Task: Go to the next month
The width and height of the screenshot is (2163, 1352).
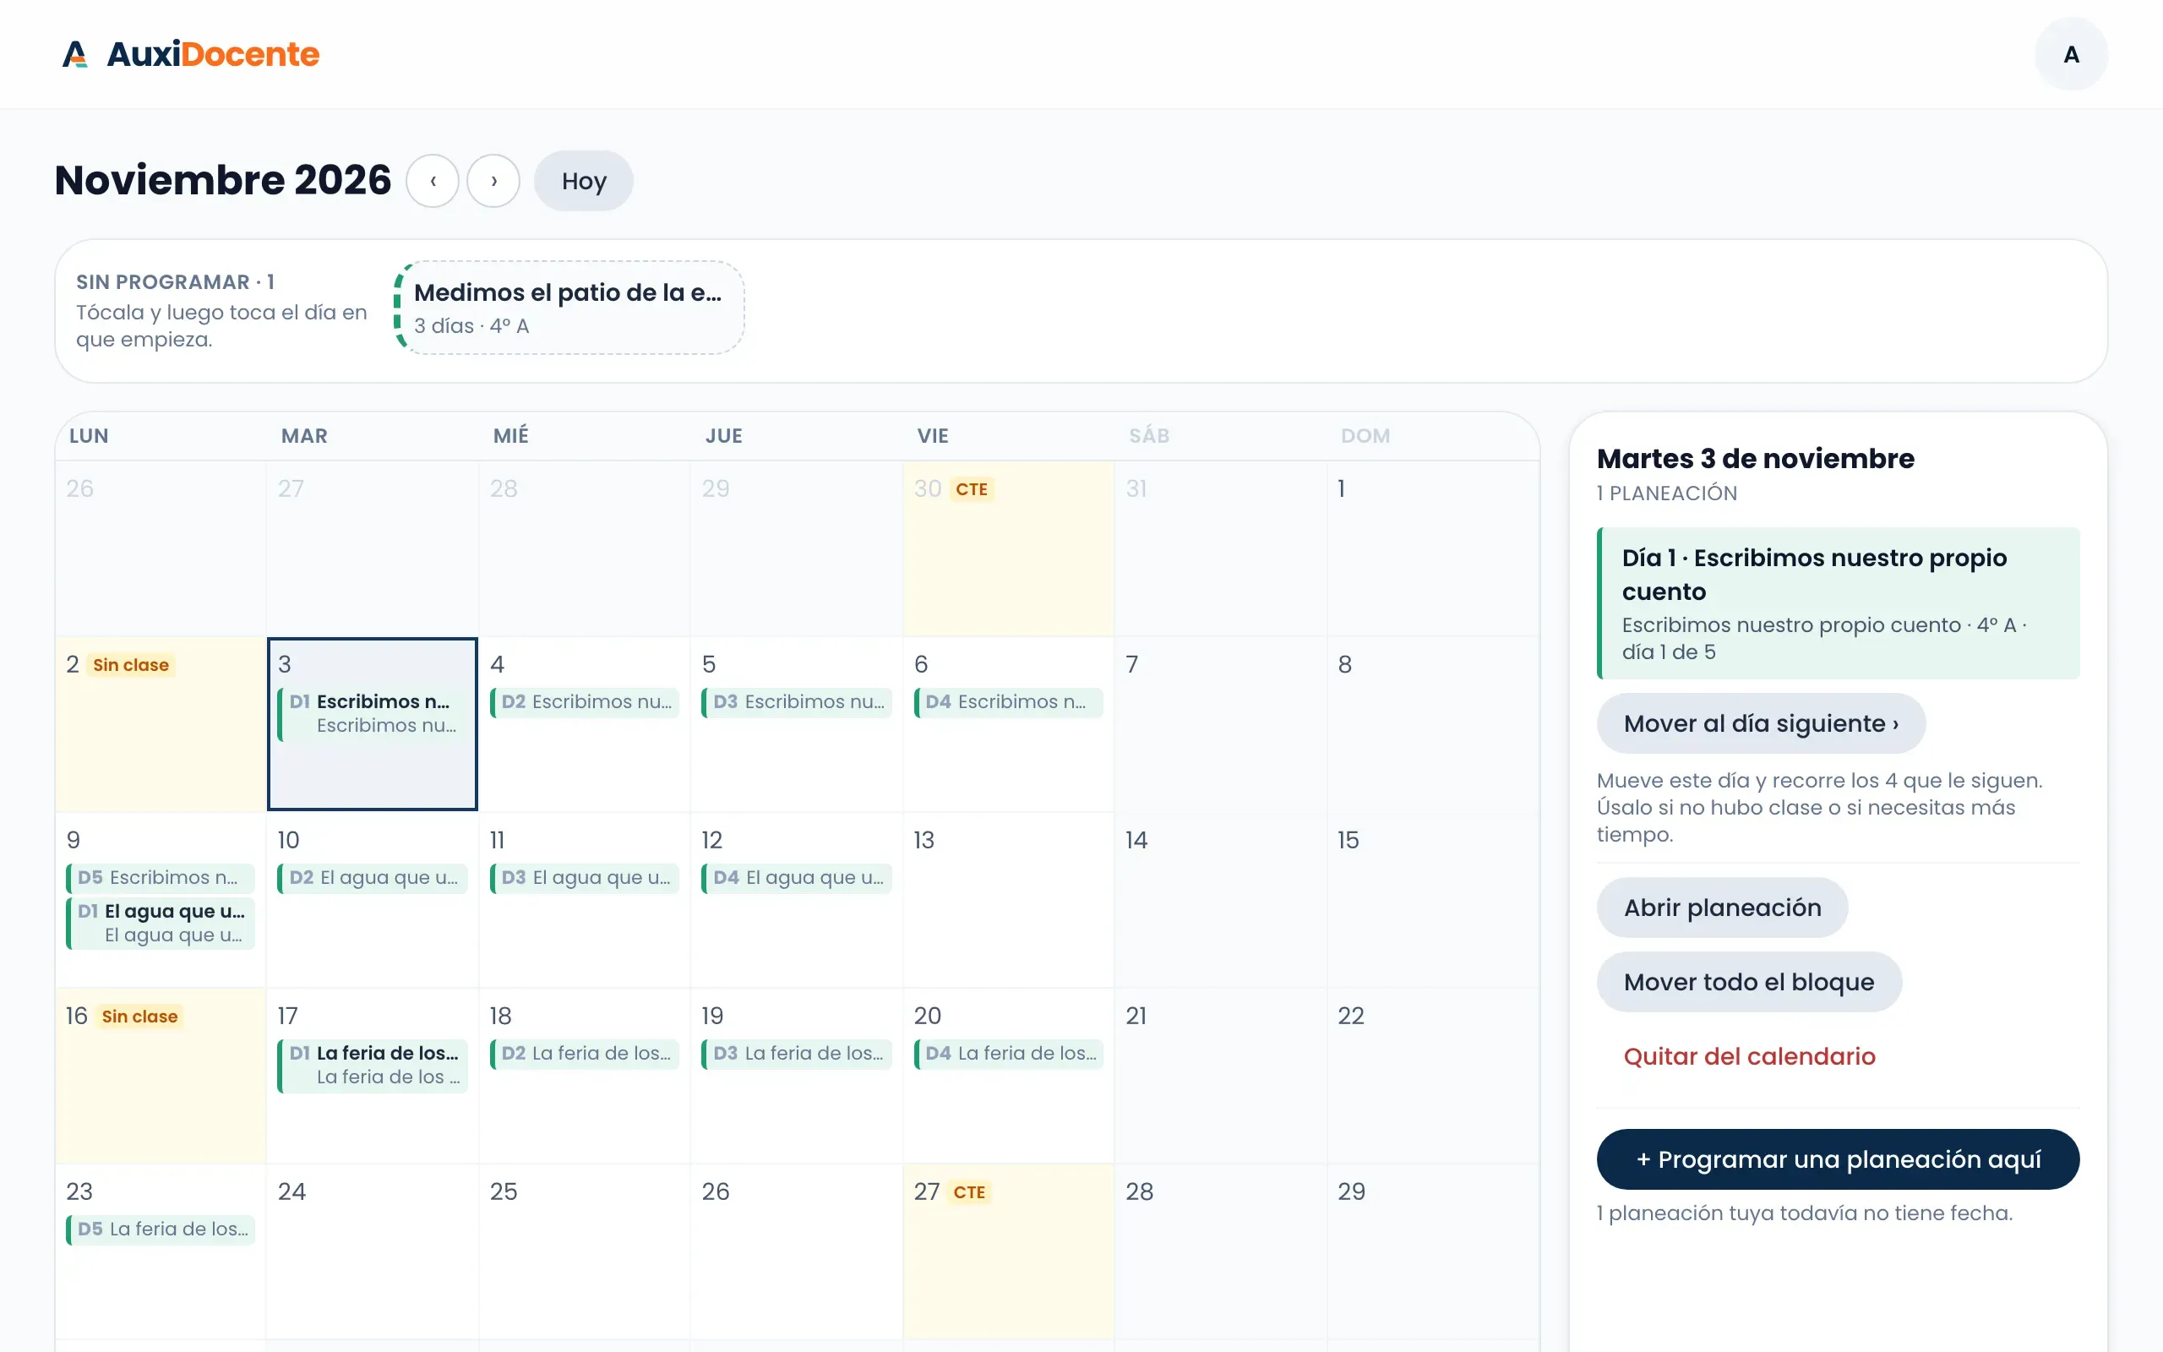Action: tap(493, 181)
